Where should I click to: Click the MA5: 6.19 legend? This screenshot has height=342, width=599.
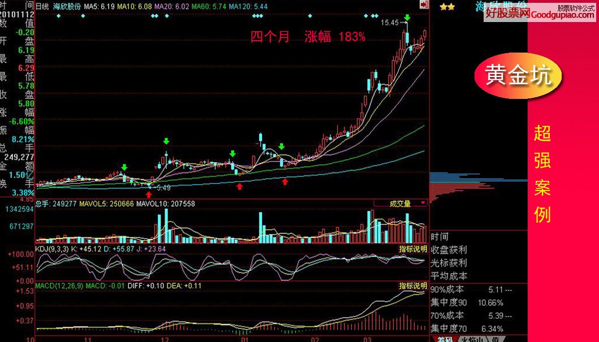point(99,6)
